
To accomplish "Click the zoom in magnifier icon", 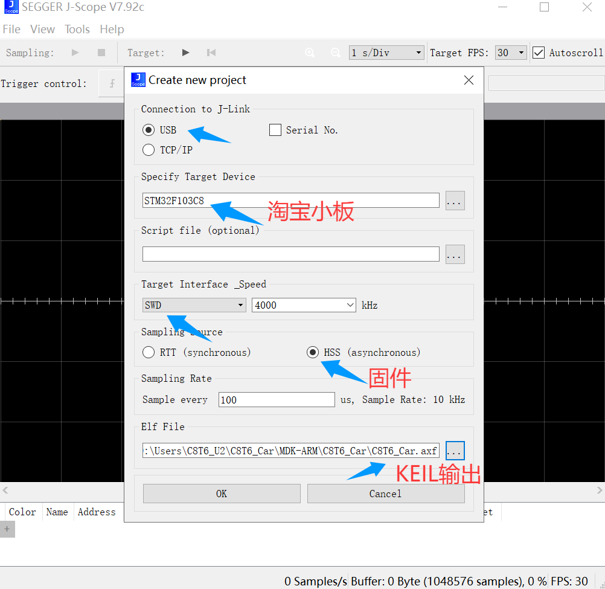I will (310, 53).
